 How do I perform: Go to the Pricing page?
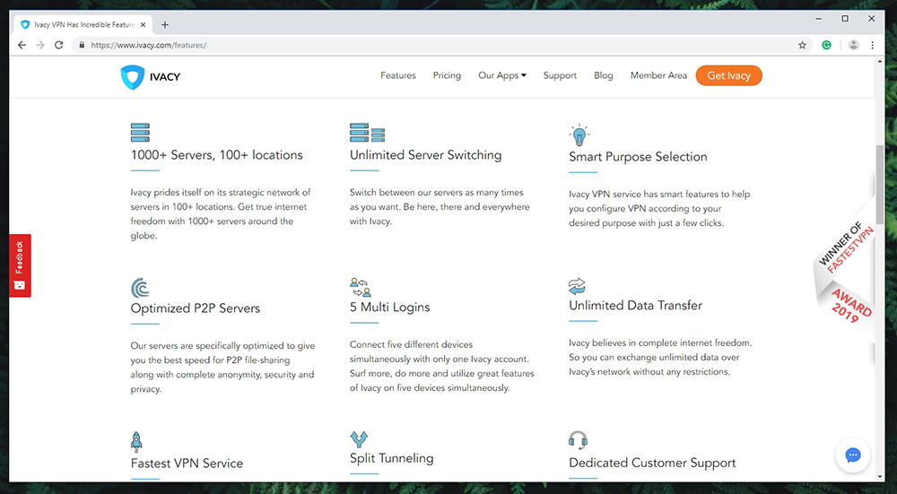(447, 75)
